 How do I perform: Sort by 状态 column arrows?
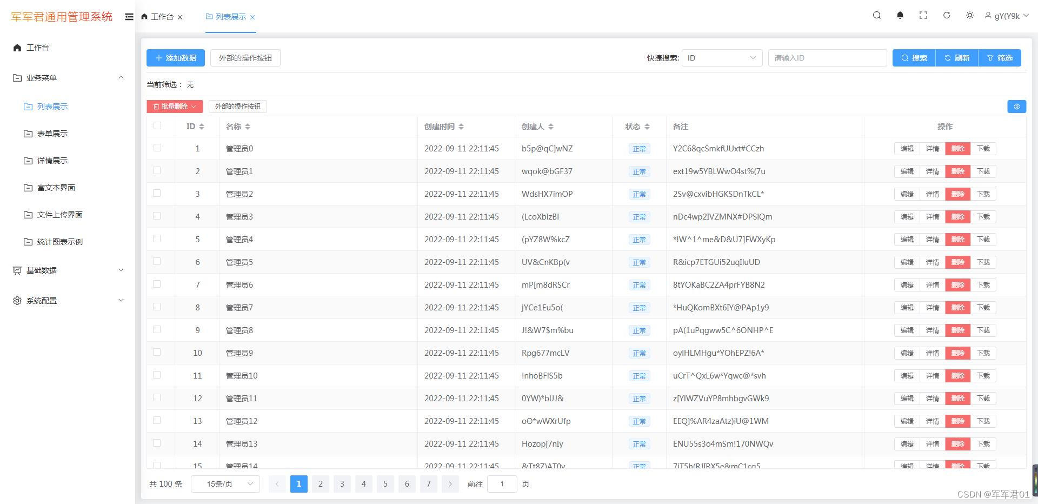coord(647,127)
